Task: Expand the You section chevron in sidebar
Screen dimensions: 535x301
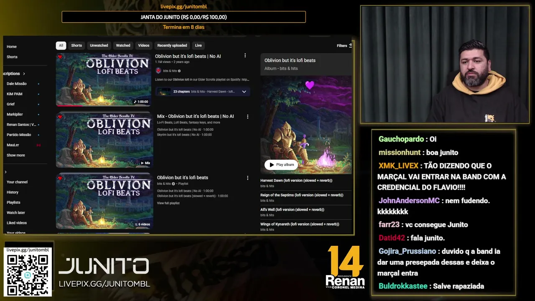Action: coord(5,172)
